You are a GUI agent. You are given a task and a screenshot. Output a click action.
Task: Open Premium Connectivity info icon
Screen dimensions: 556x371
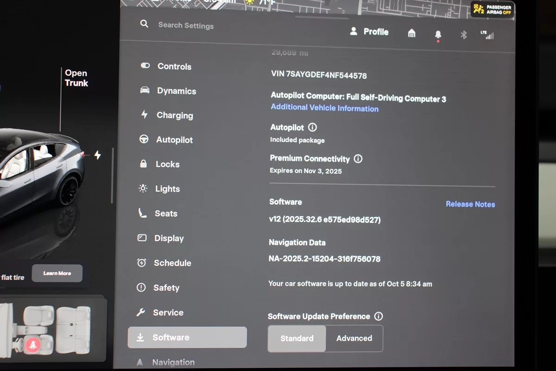click(x=358, y=159)
